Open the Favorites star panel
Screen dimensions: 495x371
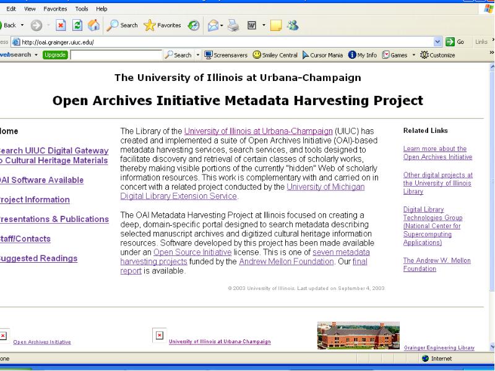(x=162, y=25)
